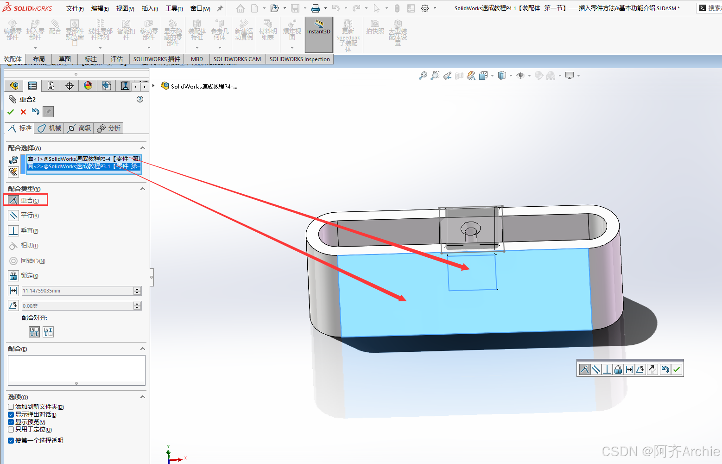The image size is (722, 464).
Task: Switch to the 高级 mates tab
Action: [79, 128]
